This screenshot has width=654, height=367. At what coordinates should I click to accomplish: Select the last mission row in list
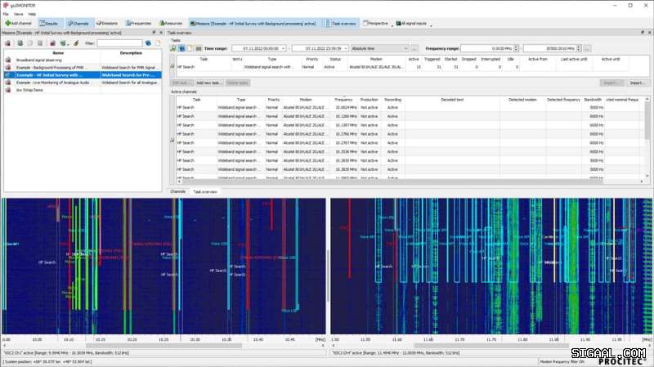point(83,90)
